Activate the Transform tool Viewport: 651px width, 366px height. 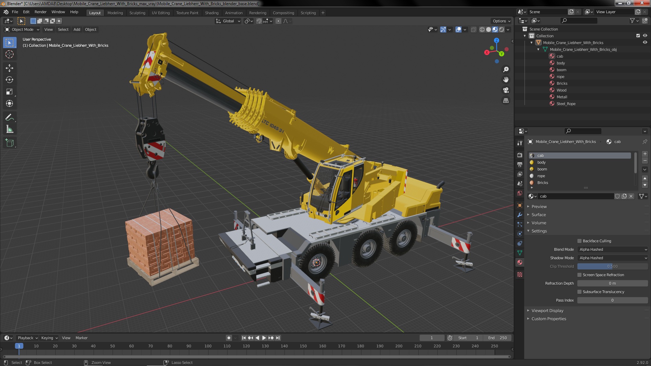point(9,104)
